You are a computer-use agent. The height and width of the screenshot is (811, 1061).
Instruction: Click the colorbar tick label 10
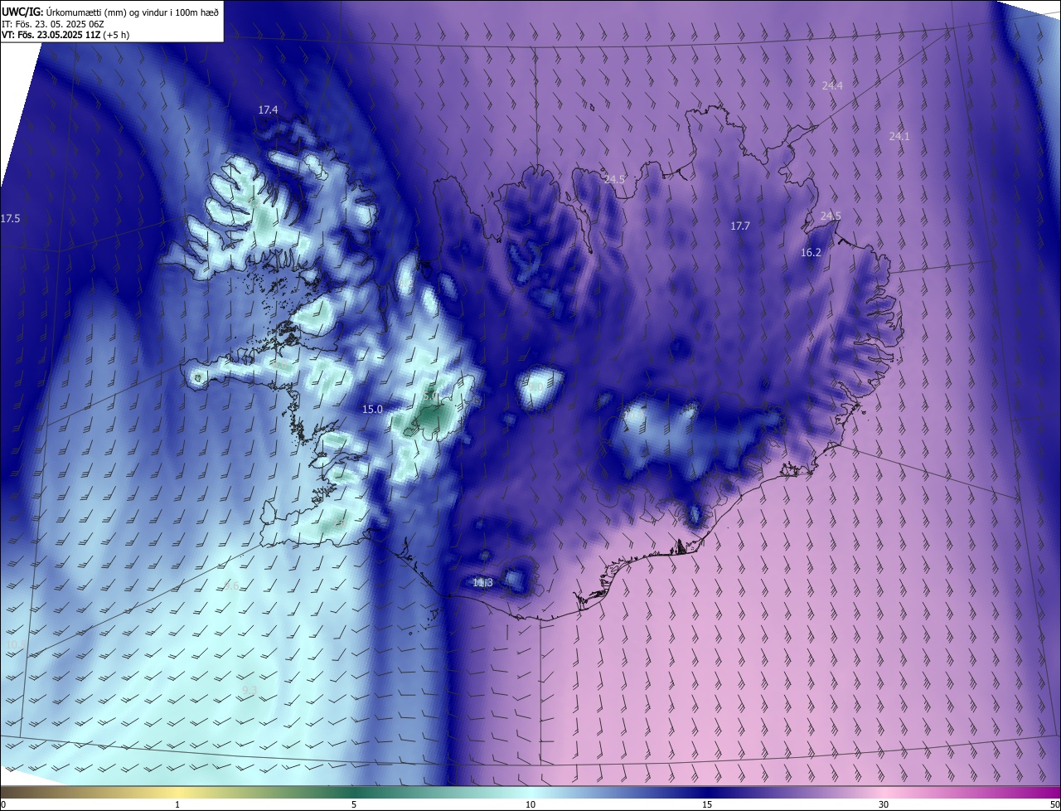(530, 805)
